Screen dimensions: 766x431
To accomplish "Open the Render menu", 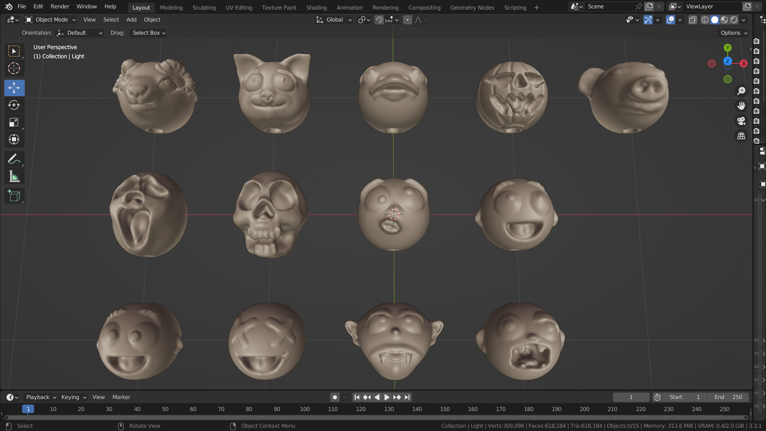I will [60, 6].
